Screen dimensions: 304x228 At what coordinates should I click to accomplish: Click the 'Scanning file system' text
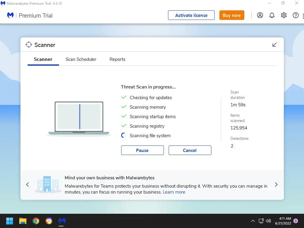150,135
